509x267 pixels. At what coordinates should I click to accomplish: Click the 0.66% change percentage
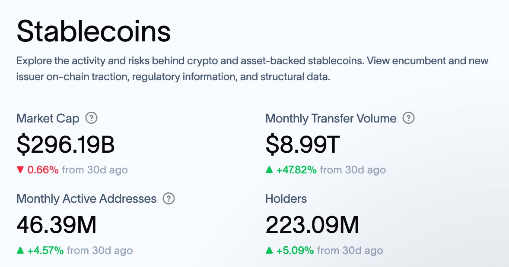tap(43, 170)
